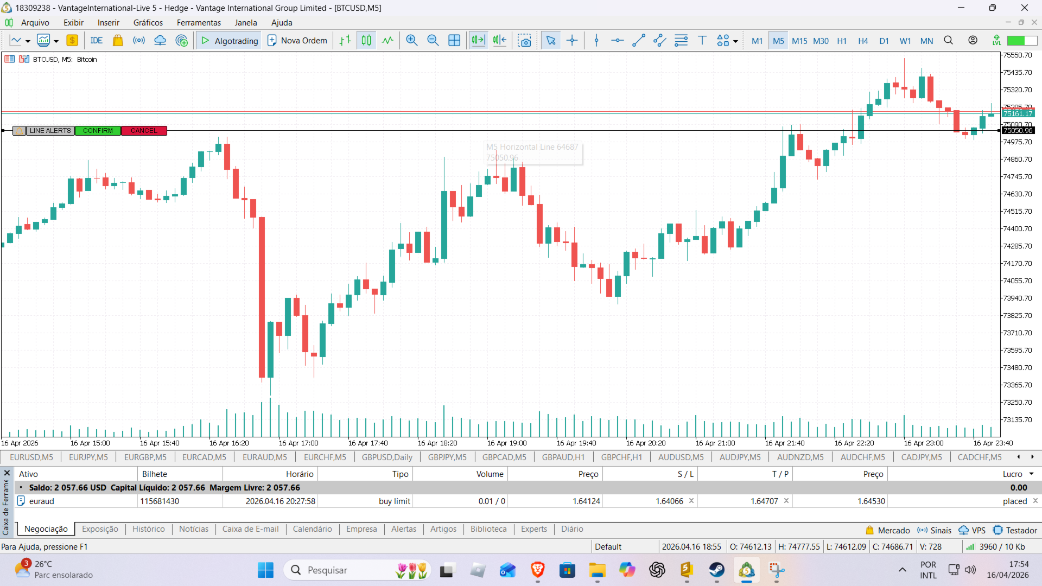Open the chart type dropdown arrow

[28, 41]
